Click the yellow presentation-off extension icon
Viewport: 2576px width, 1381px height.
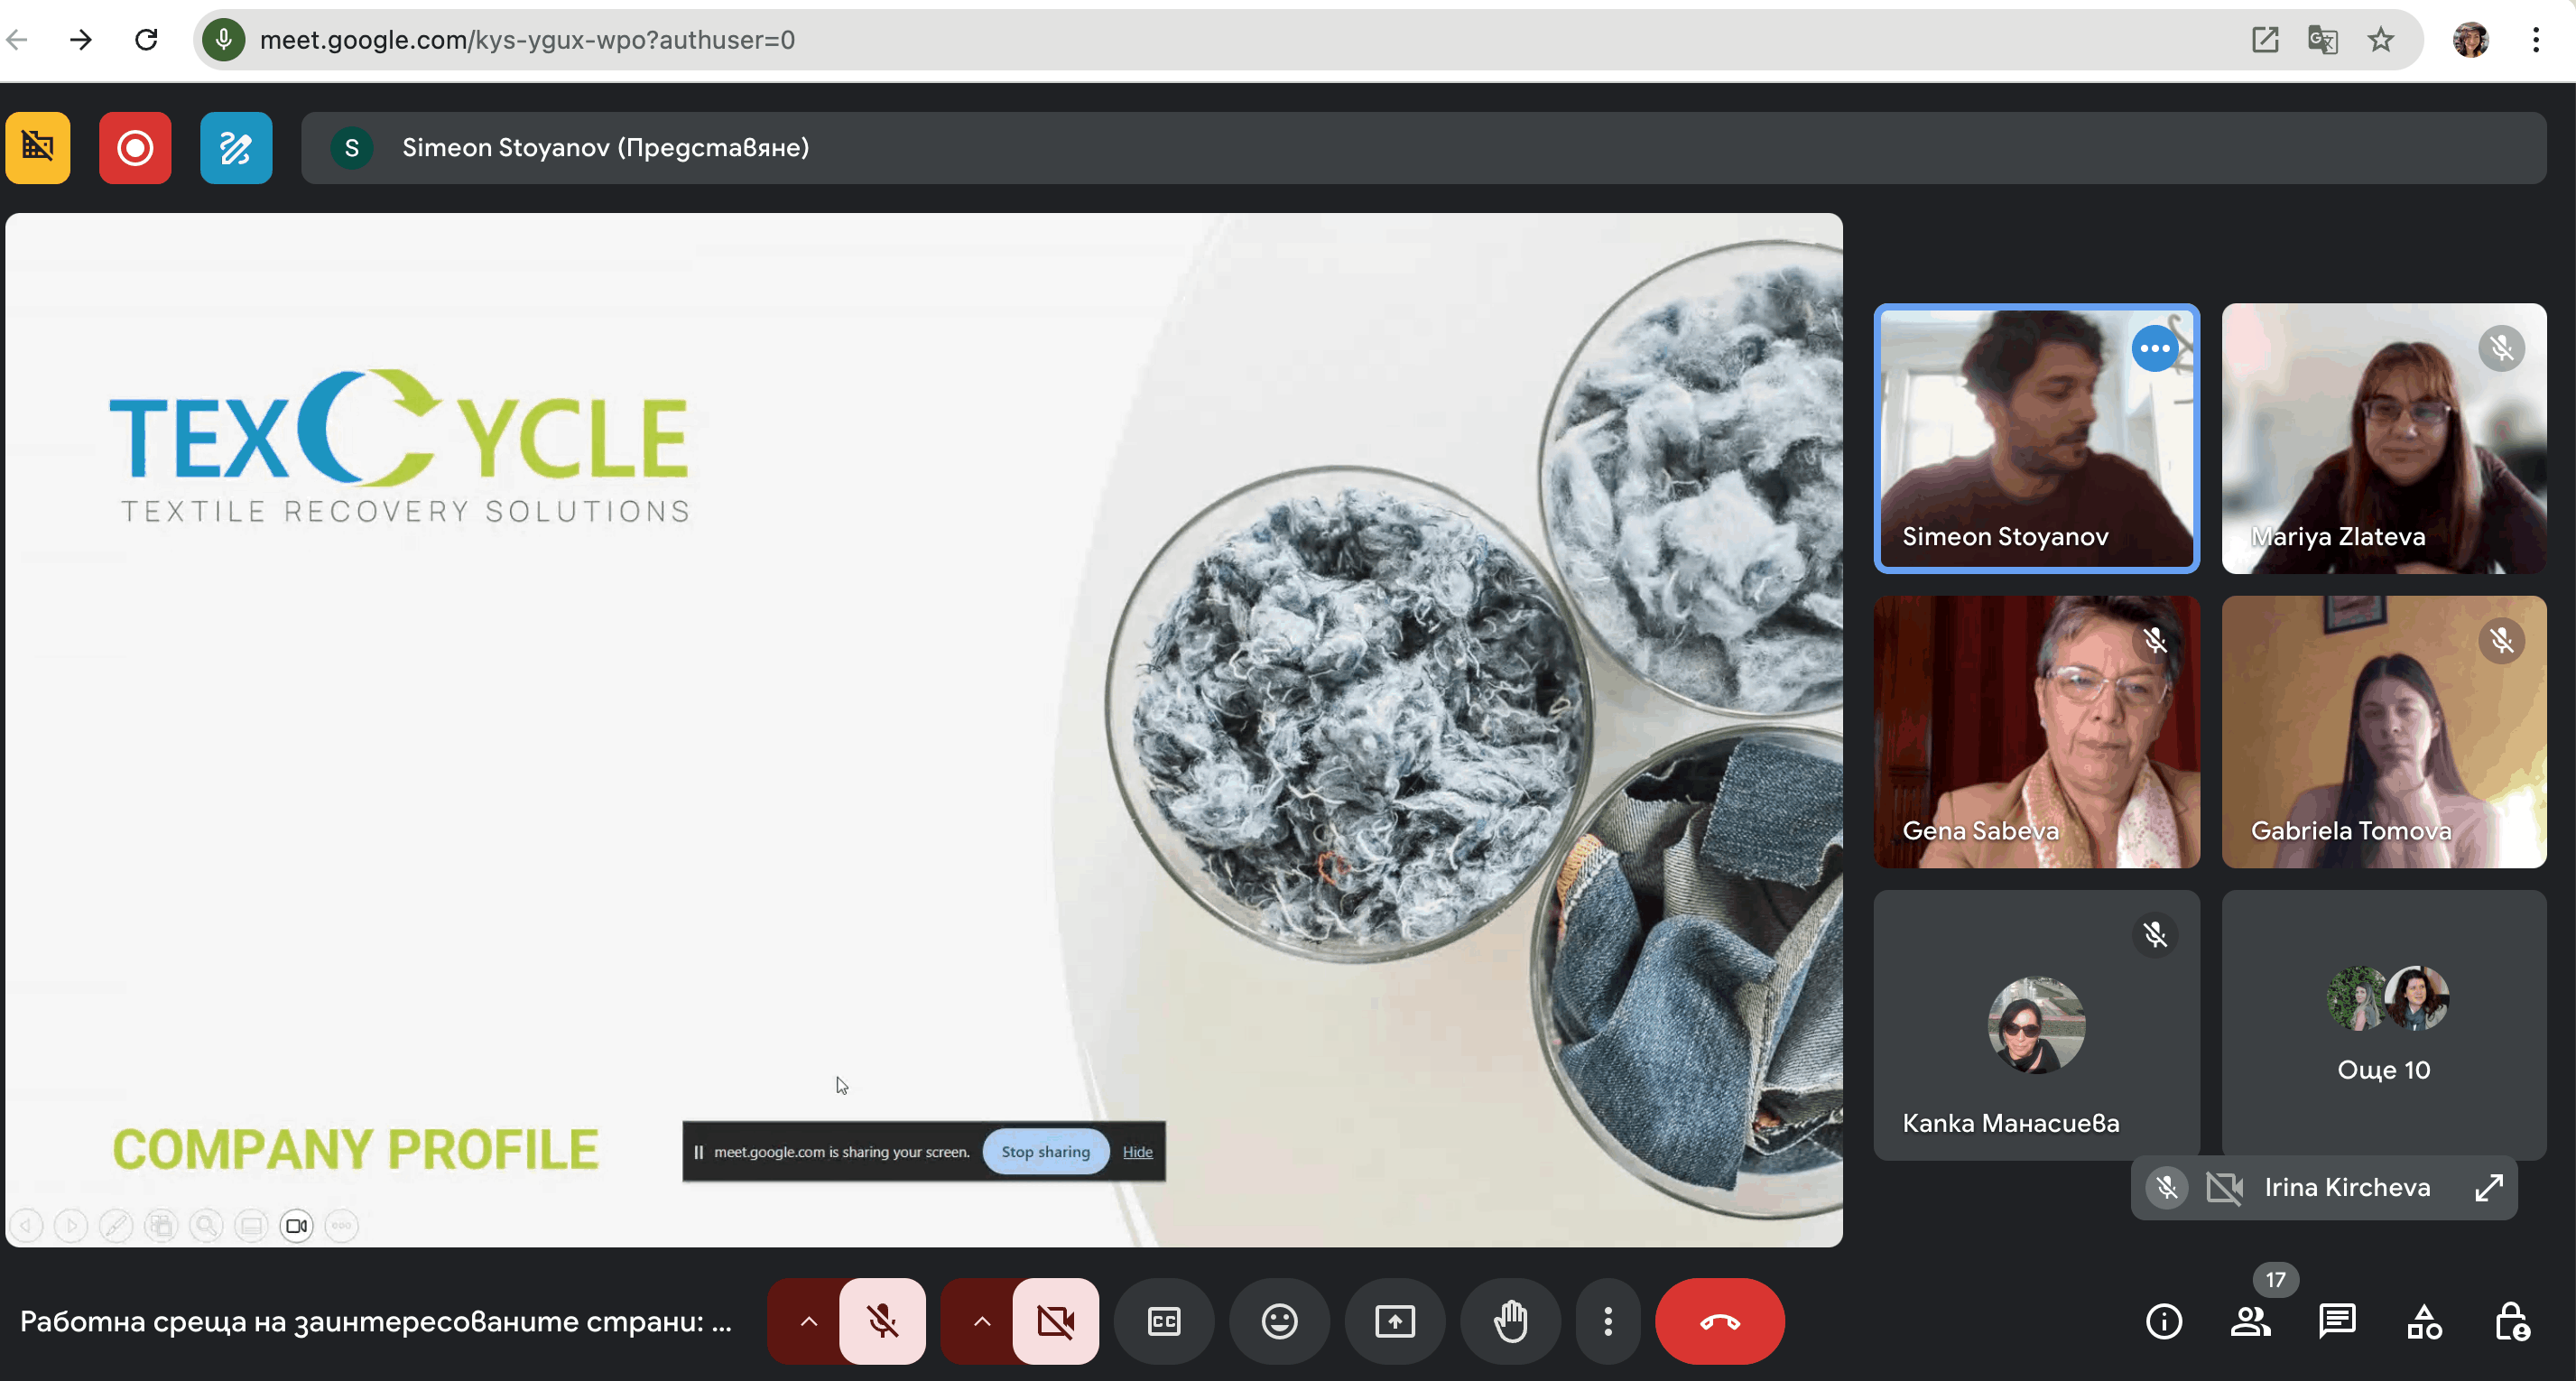click(38, 148)
